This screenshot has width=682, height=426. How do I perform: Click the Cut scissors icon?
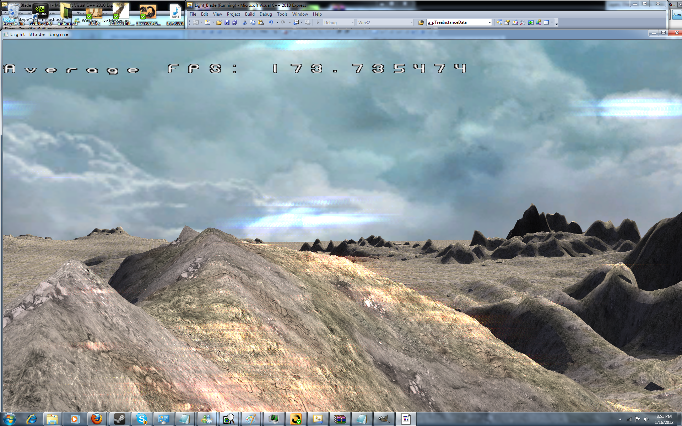pyautogui.click(x=245, y=22)
